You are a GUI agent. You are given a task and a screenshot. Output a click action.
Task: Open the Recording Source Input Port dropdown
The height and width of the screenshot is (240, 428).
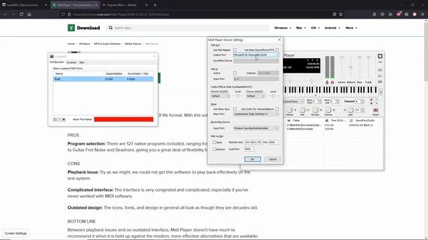(256, 128)
